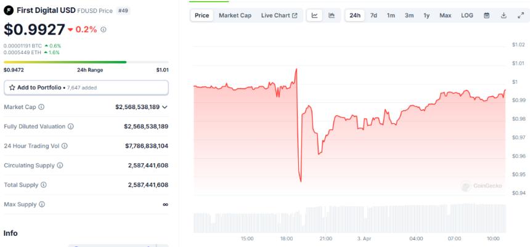Switch to line chart view icon
The image size is (530, 247).
pos(315,15)
